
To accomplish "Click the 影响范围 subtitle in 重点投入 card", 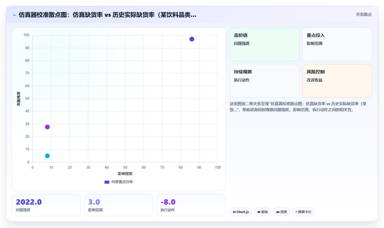I will tap(314, 43).
